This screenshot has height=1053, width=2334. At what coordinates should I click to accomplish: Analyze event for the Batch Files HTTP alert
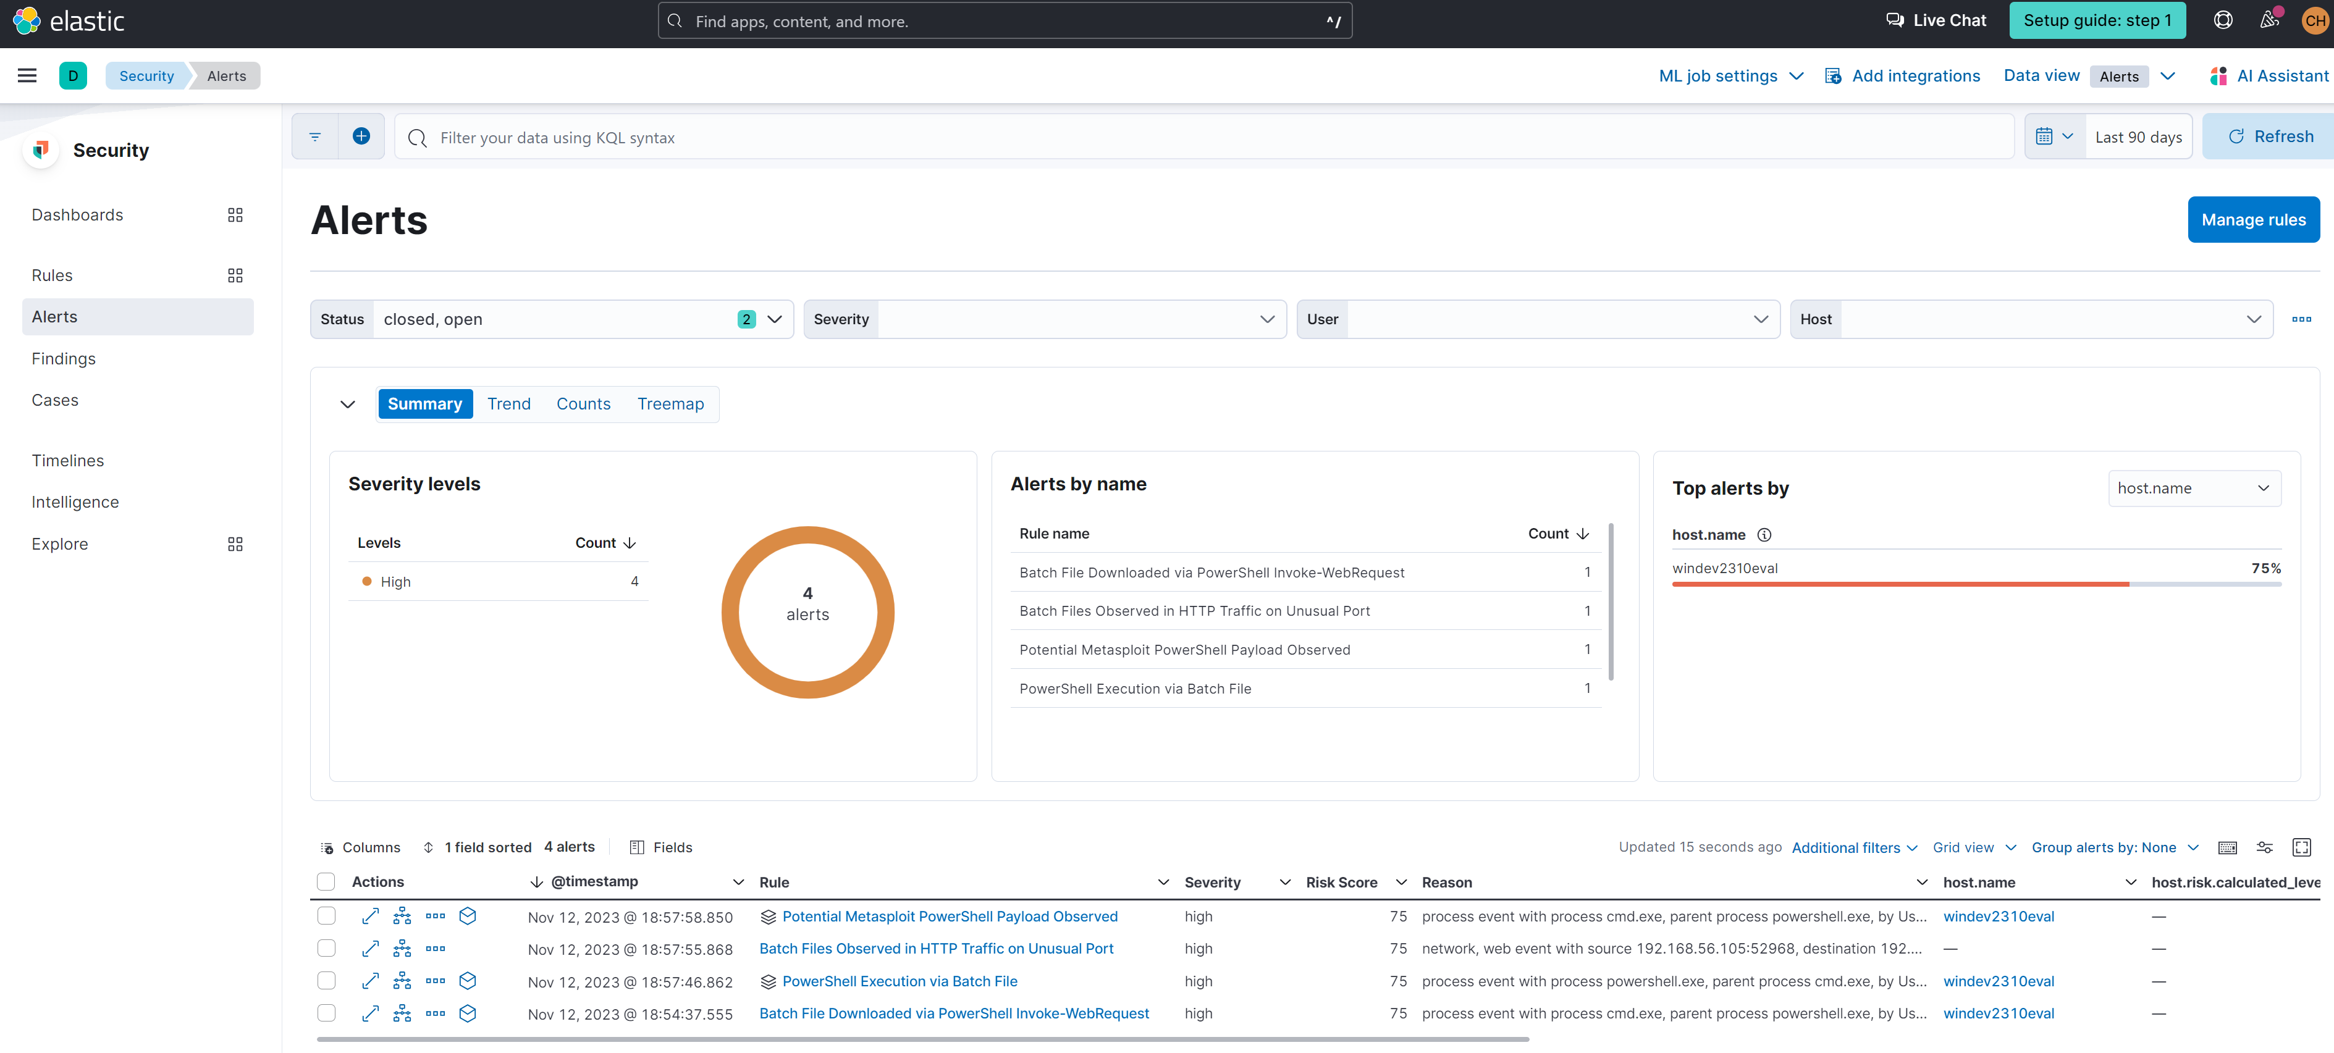[x=402, y=949]
